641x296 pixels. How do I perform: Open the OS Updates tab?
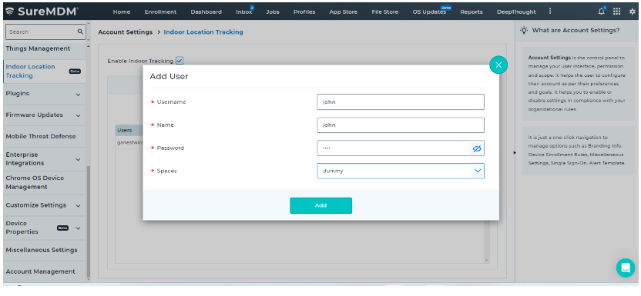(429, 12)
